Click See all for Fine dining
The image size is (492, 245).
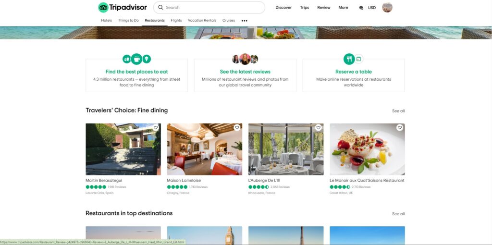pyautogui.click(x=398, y=111)
